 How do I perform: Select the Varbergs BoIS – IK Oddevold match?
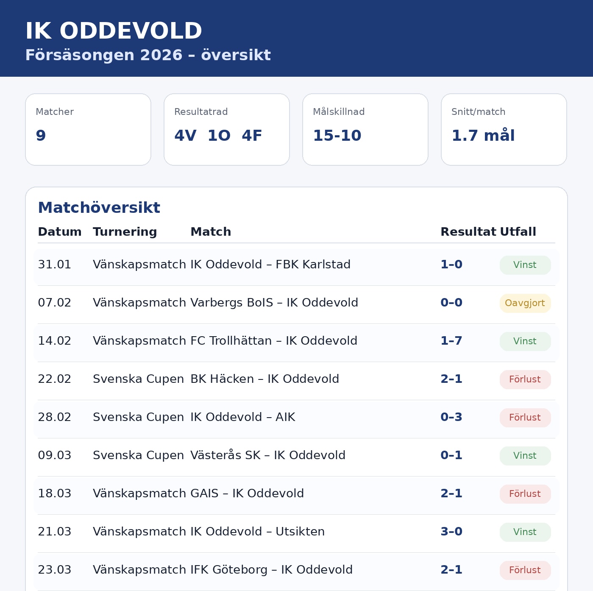274,303
